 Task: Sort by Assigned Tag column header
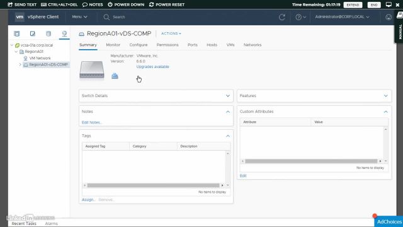click(x=106, y=146)
